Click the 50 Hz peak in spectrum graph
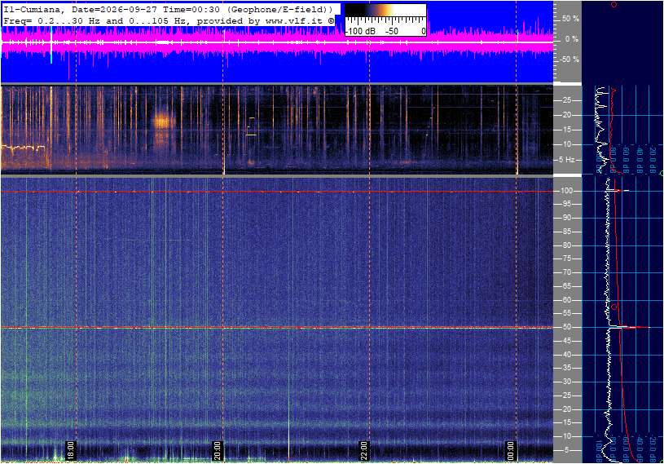The height and width of the screenshot is (464, 664). click(x=629, y=327)
